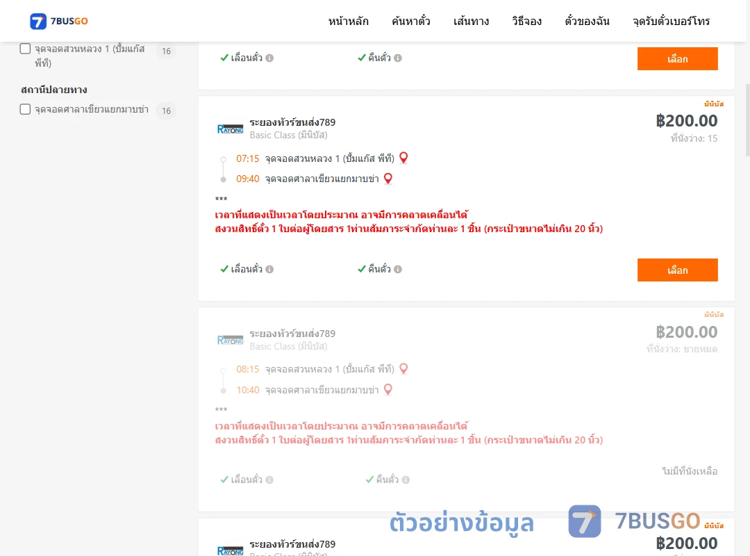Click เลื่อนตั๋ว info icon on 08:15 trip
The width and height of the screenshot is (750, 556).
[269, 480]
